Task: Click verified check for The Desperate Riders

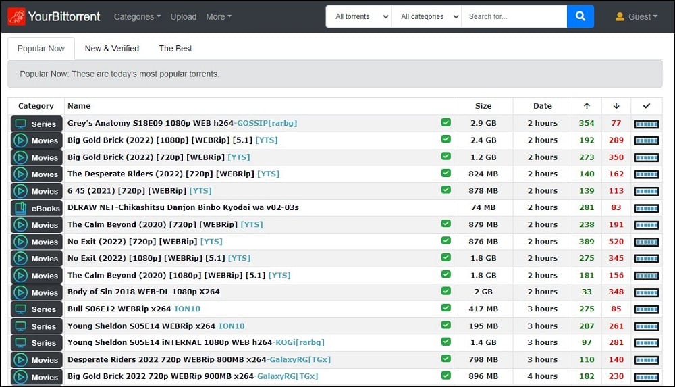Action: [446, 173]
